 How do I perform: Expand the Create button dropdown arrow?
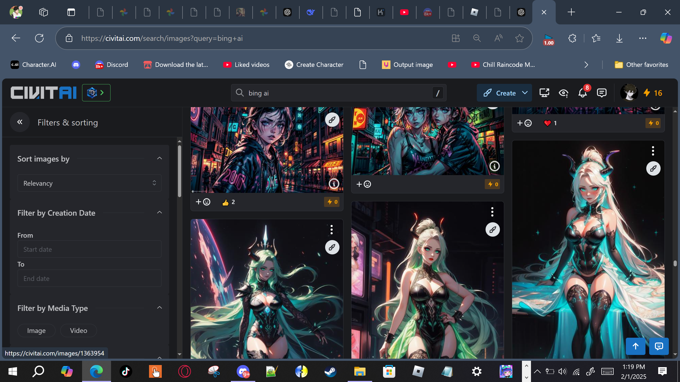525,93
